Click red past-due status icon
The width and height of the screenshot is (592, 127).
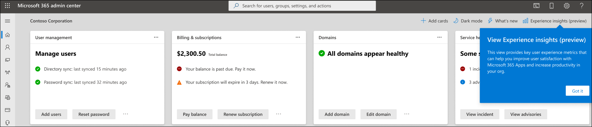click(x=179, y=69)
